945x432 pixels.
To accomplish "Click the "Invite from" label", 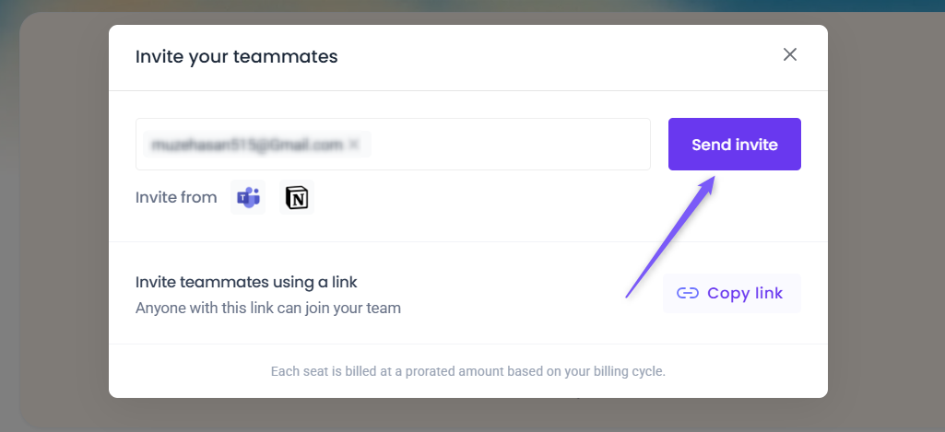I will click(x=176, y=197).
